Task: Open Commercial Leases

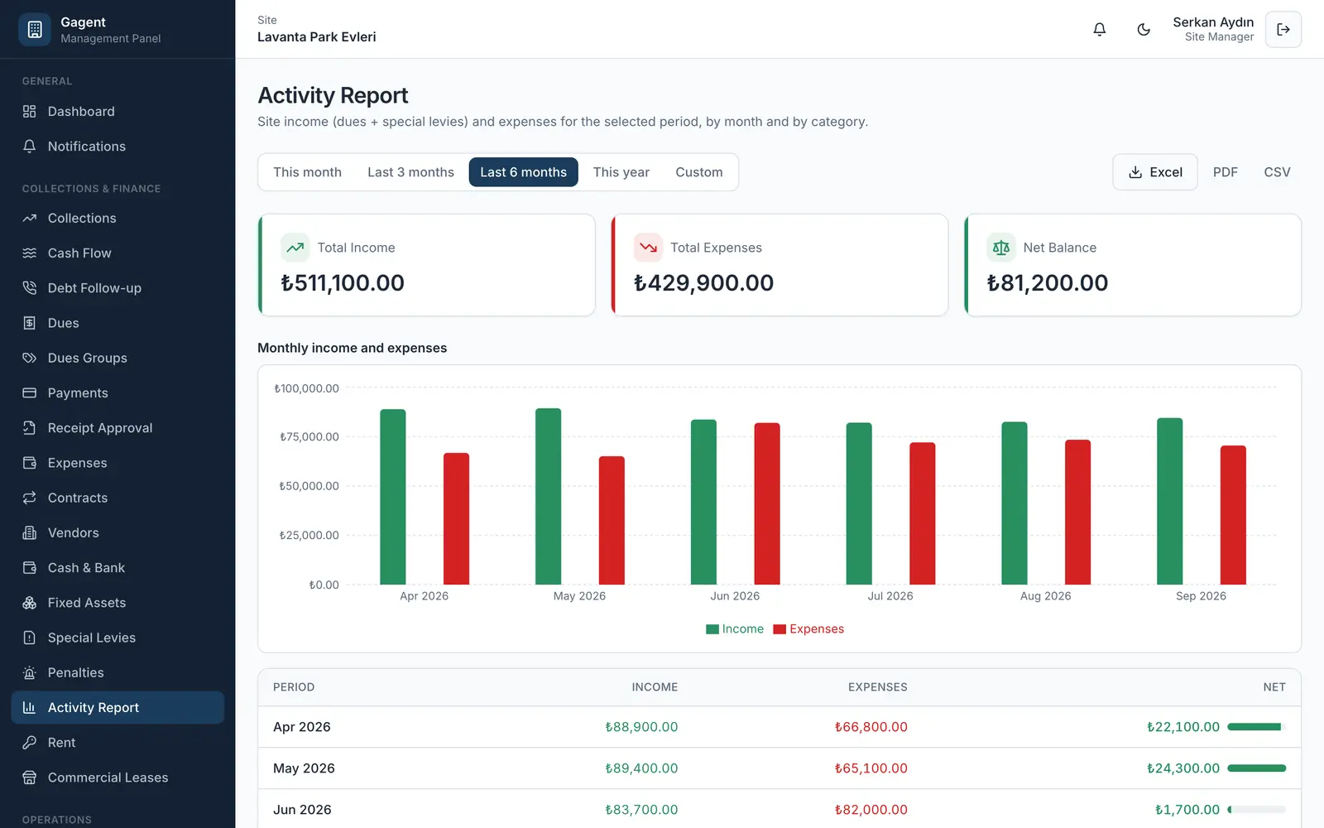Action: pyautogui.click(x=118, y=777)
